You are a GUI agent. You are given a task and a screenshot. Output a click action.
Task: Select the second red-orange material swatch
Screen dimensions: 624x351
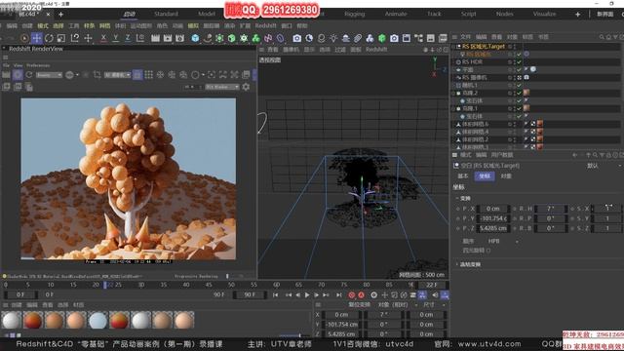pos(119,320)
